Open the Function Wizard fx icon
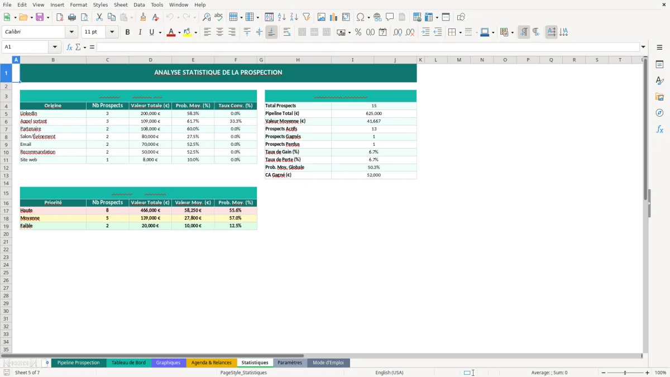 (x=69, y=47)
